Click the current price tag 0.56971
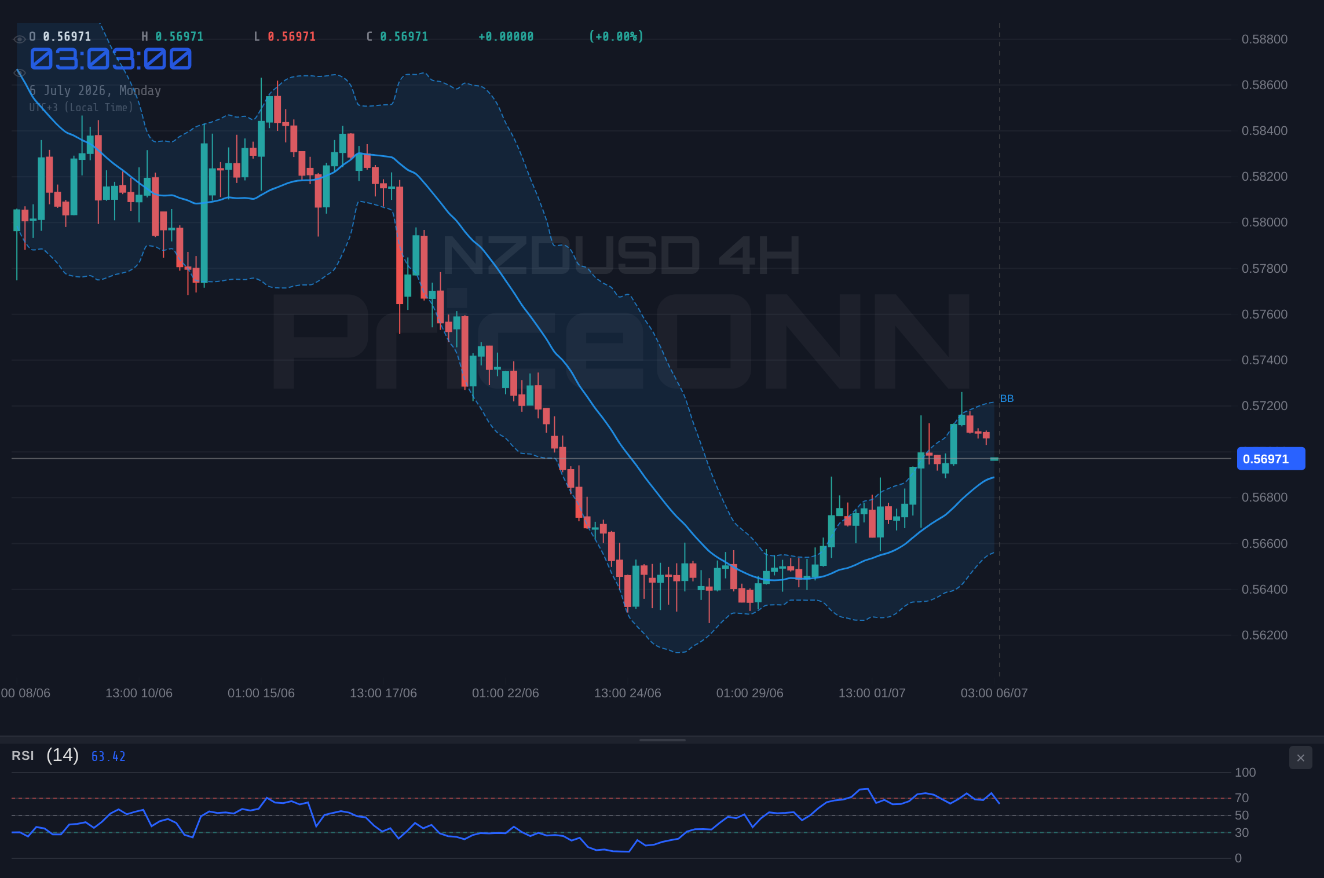Image resolution: width=1324 pixels, height=878 pixels. point(1271,459)
